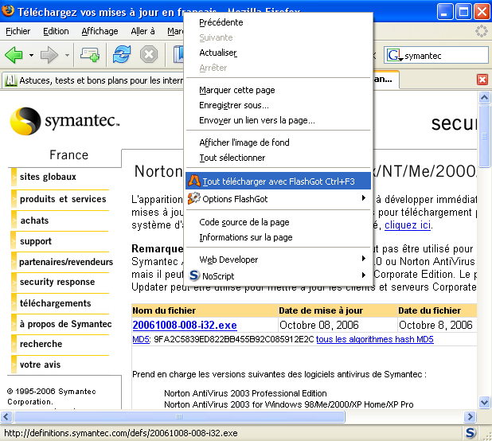Screen dimensions: 492x441
Task: Select Envoyer un lien vers la page...
Action: pyautogui.click(x=278, y=120)
